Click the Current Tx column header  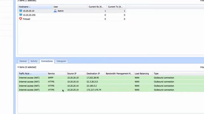click(x=116, y=7)
